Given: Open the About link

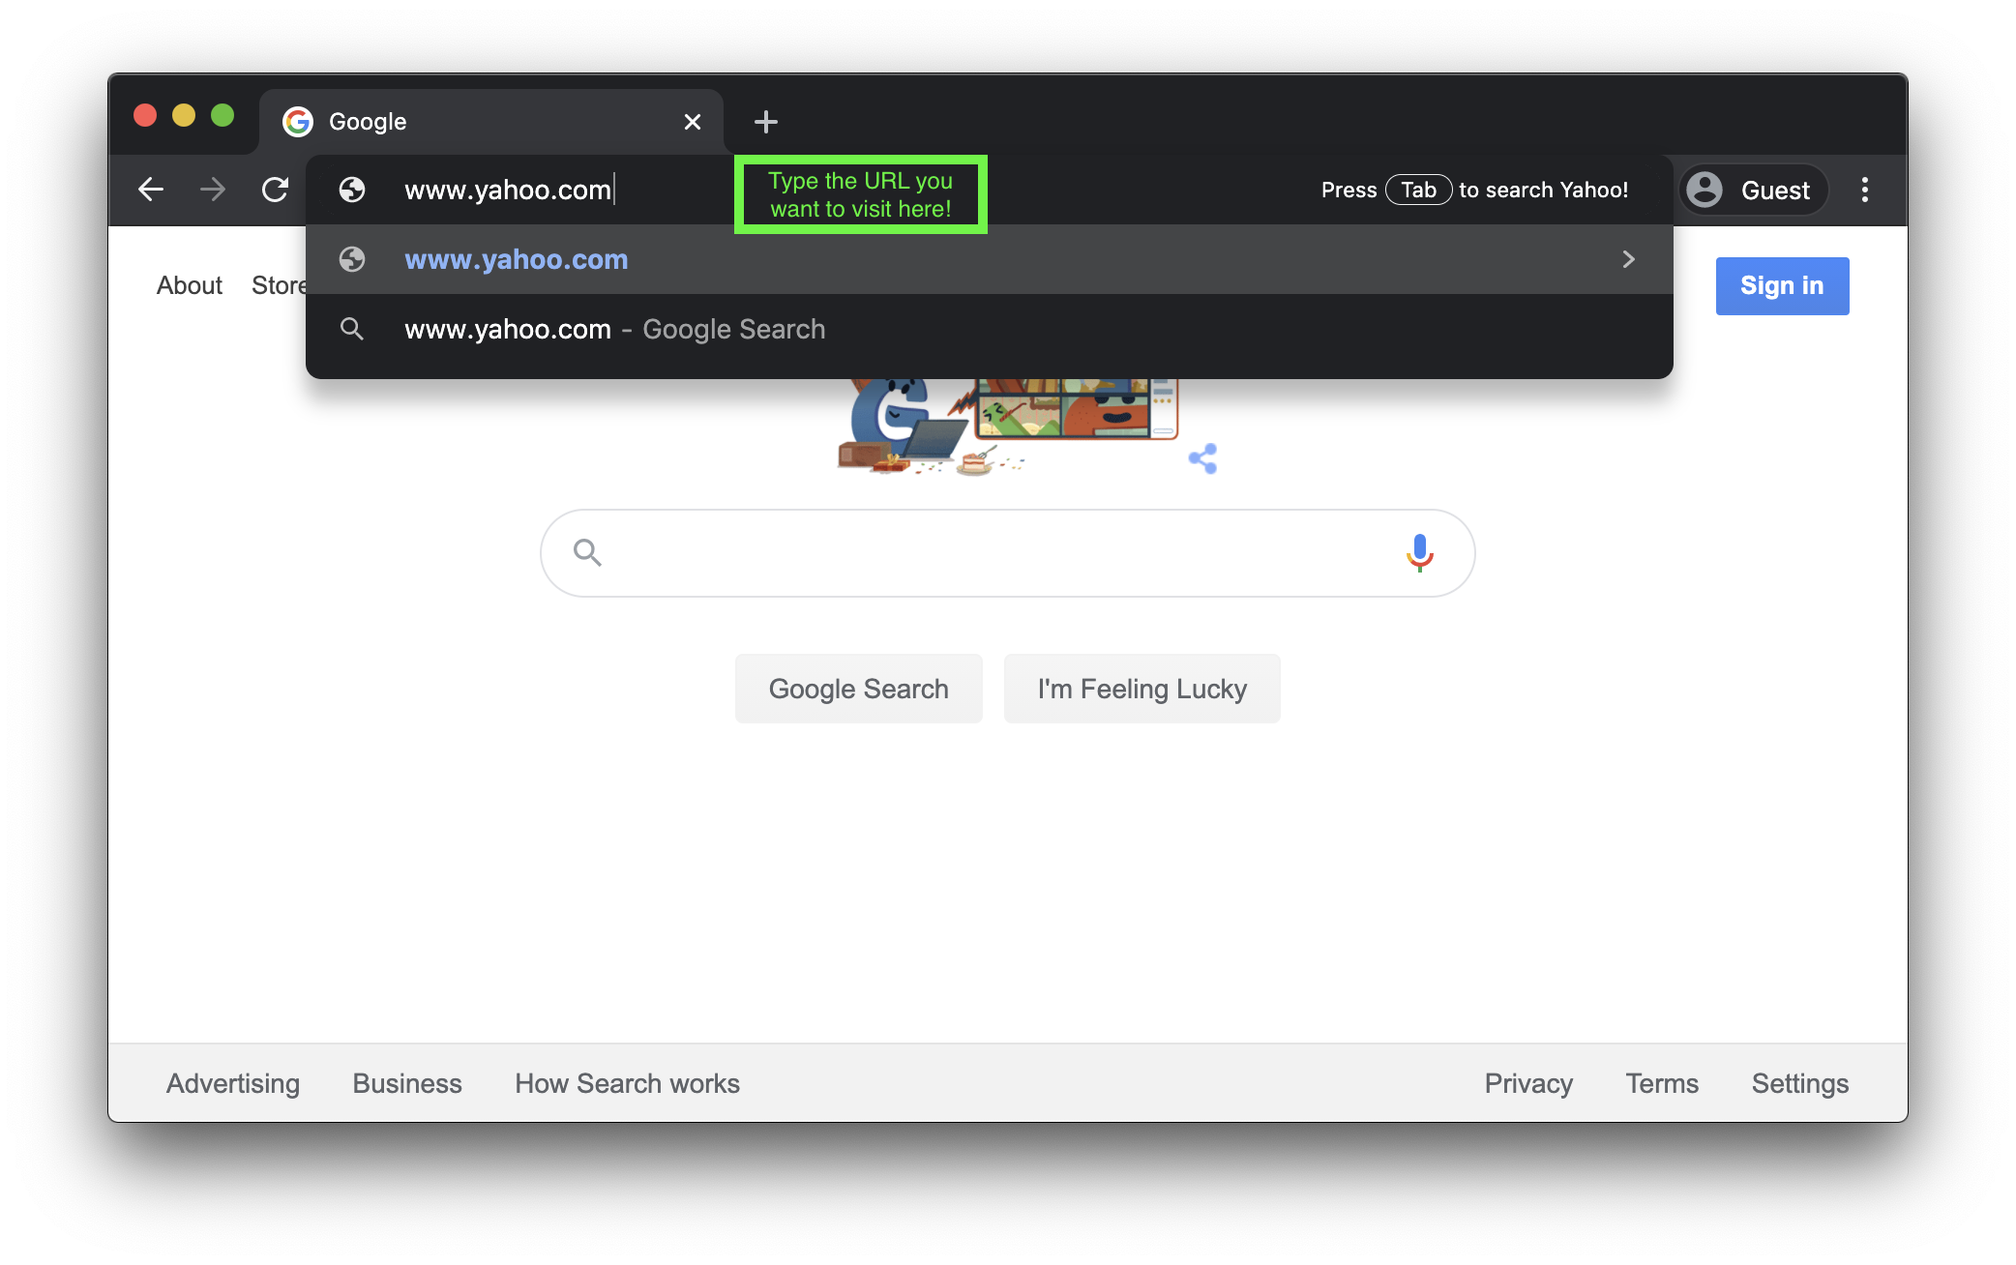Looking at the screenshot, I should [x=190, y=285].
